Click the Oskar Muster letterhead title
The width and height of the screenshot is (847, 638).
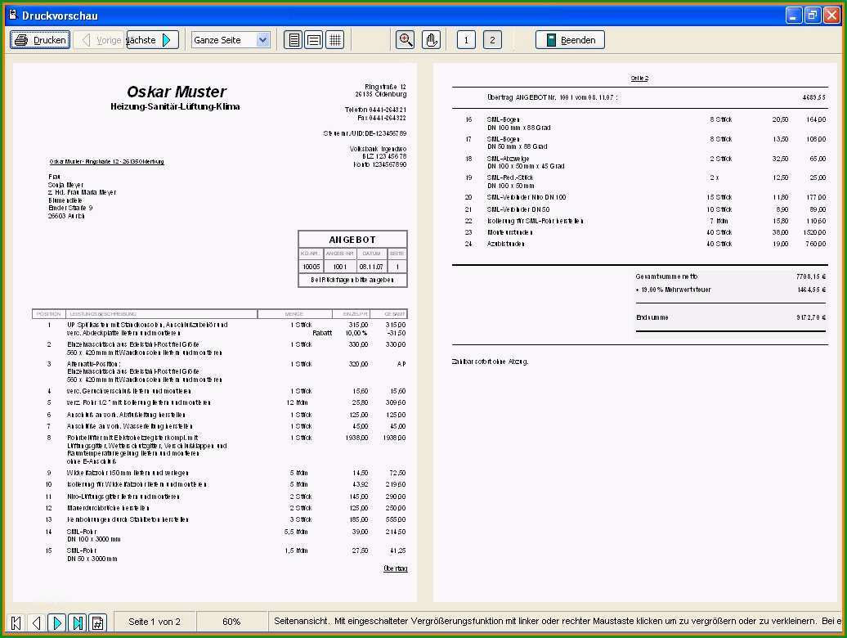(176, 92)
